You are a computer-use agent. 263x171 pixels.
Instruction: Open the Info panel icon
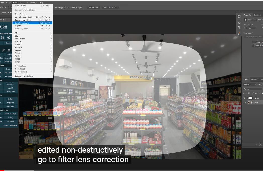[x=239, y=17]
